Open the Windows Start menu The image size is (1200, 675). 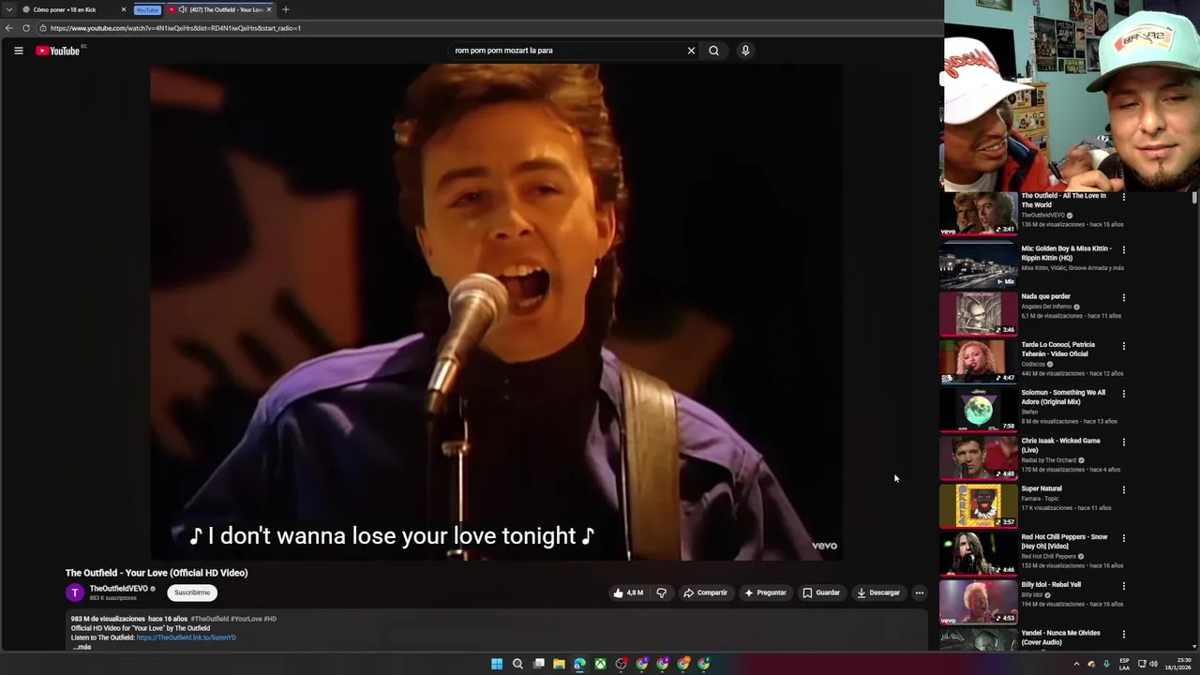pos(497,664)
